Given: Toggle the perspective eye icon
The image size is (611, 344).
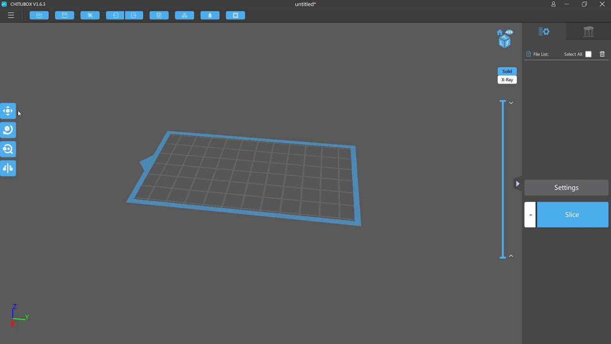Looking at the screenshot, I should pos(510,32).
